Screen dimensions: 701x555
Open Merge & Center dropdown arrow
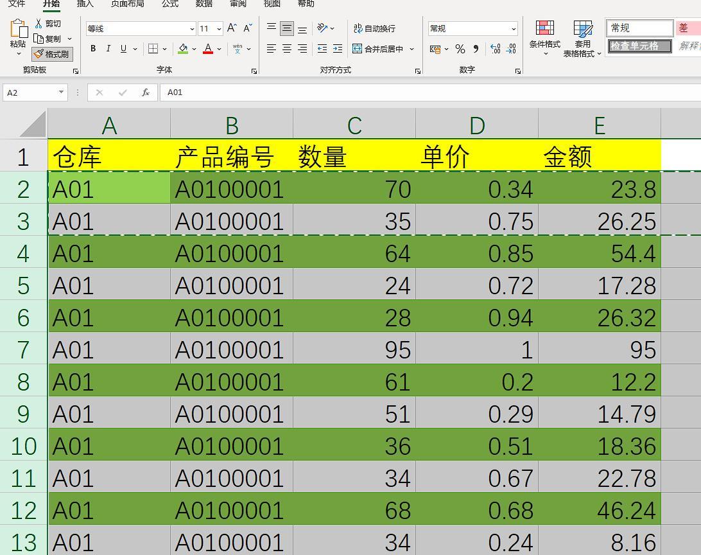[411, 49]
